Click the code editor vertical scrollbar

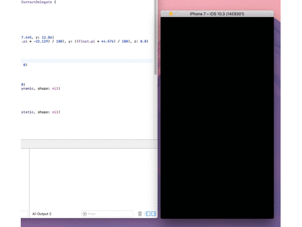pos(155,37)
